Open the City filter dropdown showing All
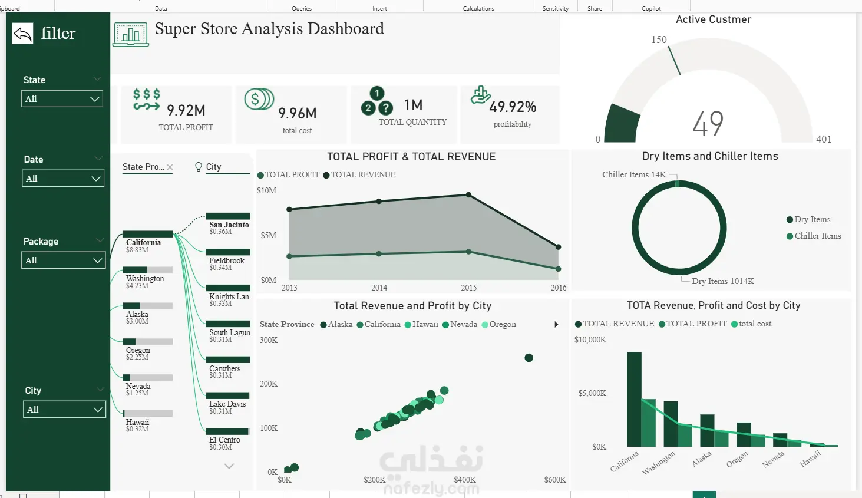Screen dimensions: 862x498 (x=64, y=409)
